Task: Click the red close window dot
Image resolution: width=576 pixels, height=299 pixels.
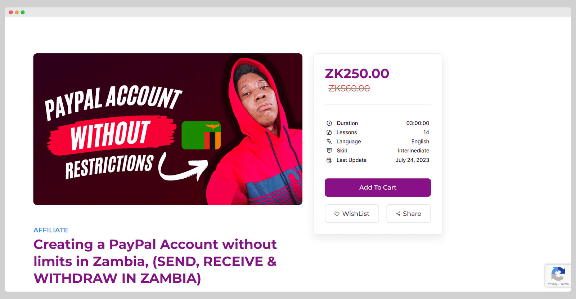Action: 11,12
